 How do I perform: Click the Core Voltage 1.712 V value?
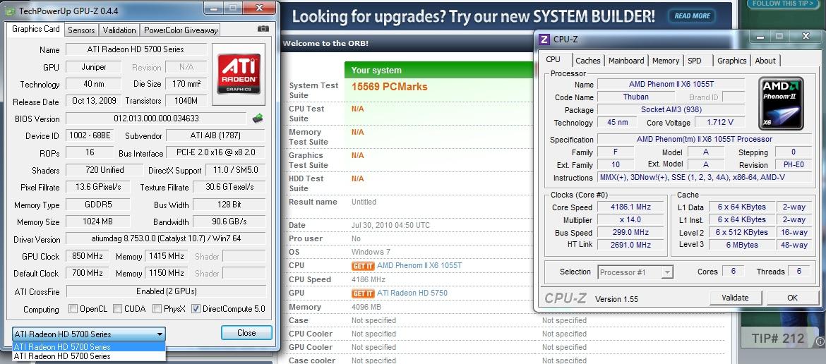pos(719,123)
